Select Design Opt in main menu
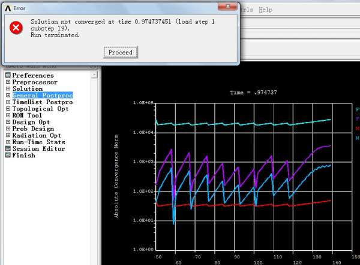360x265 pixels. point(31,122)
